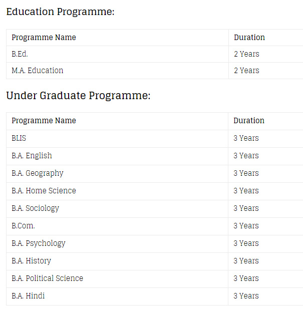Click Programme Name header in Under Graduate table
Viewport: 303px width, 309px height.
pos(44,121)
